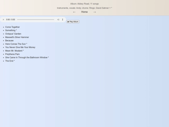
Task: Select the song Polythene Pam
Action: click(x=13, y=54)
